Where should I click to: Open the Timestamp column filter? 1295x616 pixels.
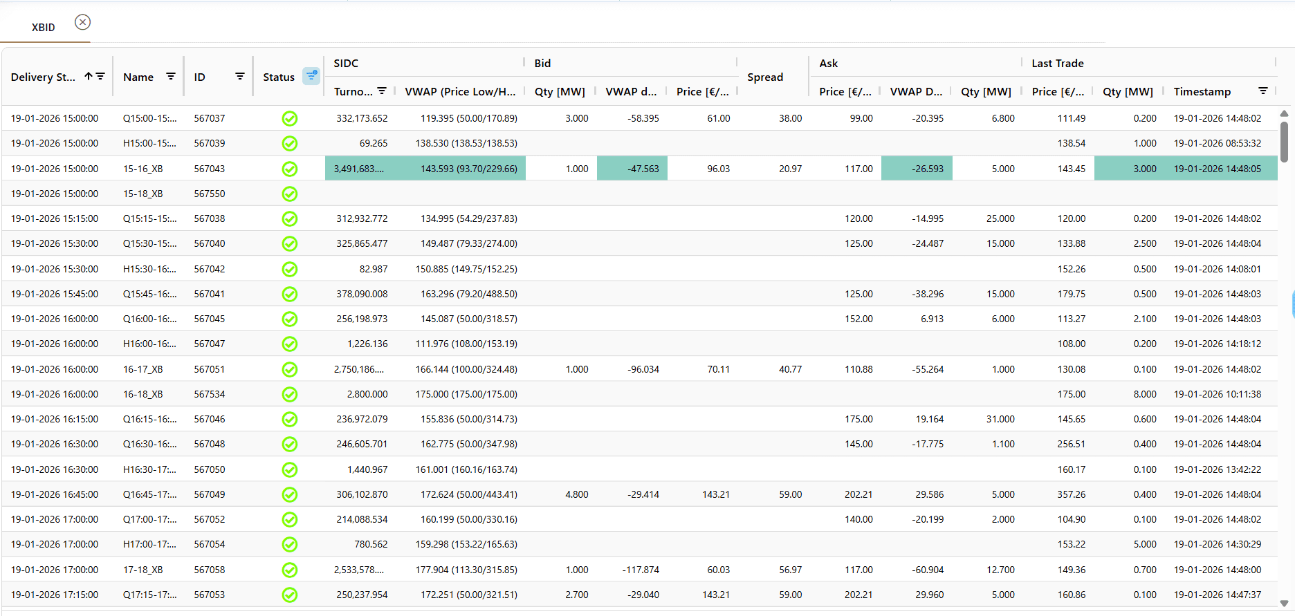tap(1263, 91)
